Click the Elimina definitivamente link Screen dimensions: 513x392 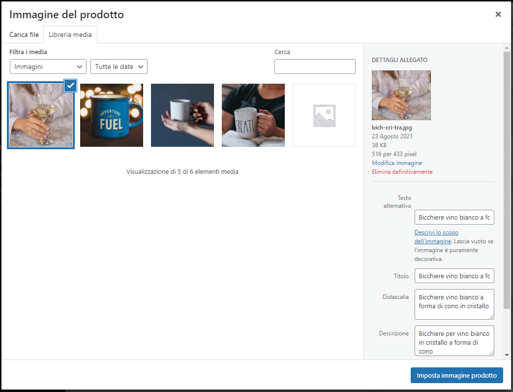[402, 172]
